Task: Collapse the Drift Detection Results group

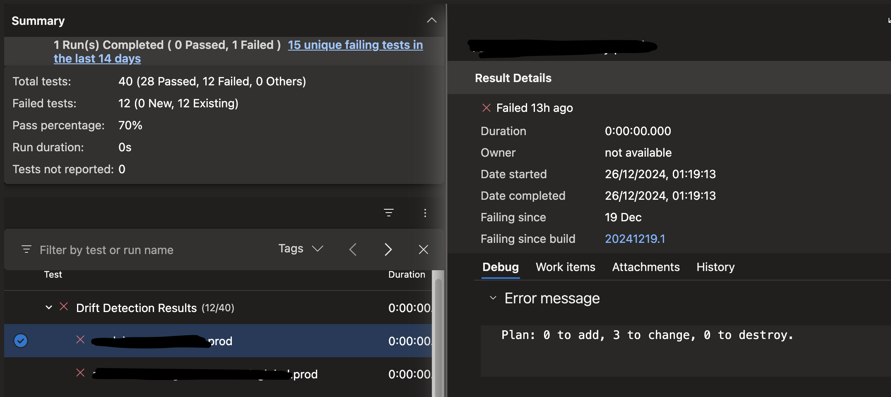Action: (x=49, y=307)
